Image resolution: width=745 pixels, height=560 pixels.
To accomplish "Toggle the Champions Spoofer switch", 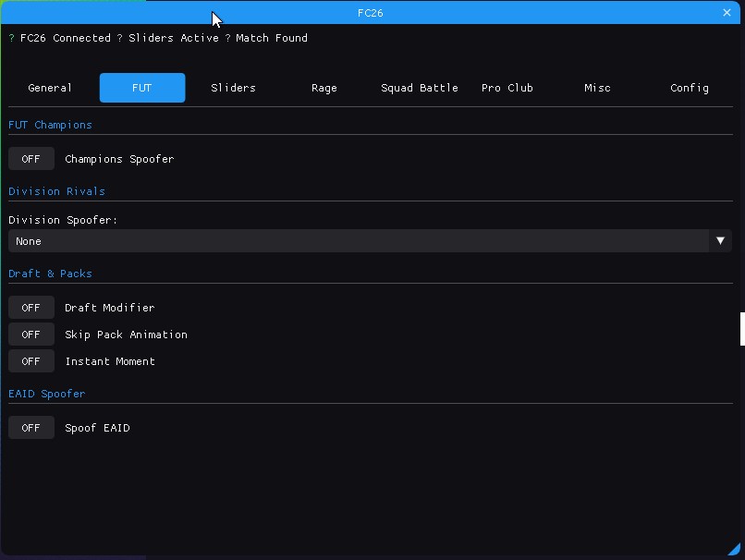I will [x=31, y=159].
